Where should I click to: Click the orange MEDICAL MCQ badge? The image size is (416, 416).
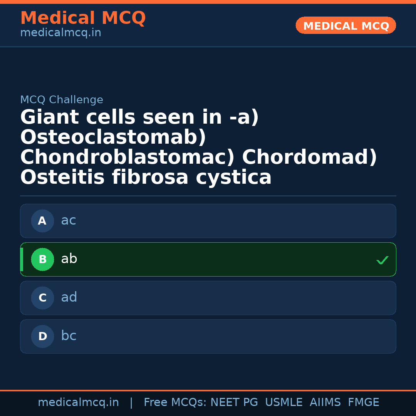346,25
